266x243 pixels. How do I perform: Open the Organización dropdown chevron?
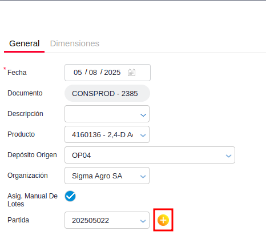click(143, 177)
